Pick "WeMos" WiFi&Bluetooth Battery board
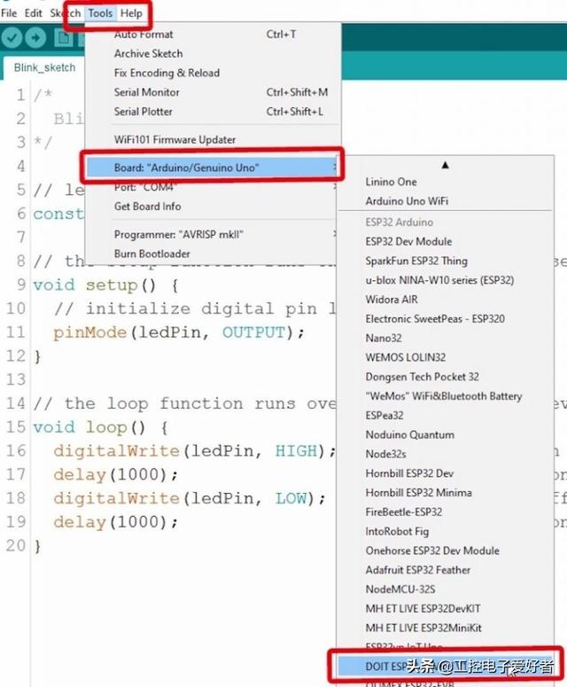 point(446,396)
